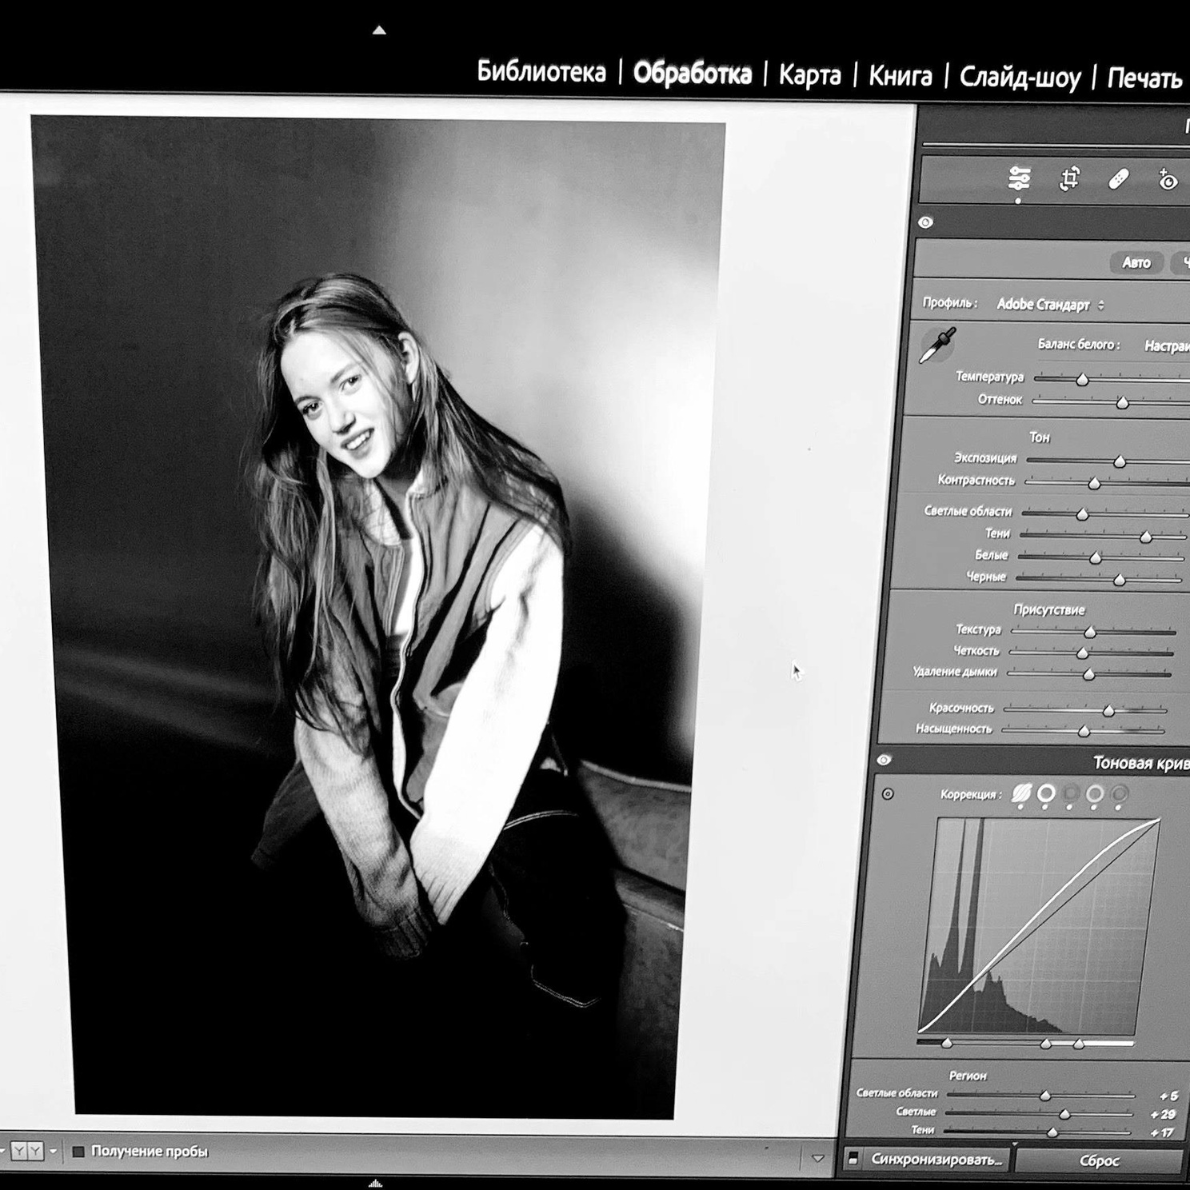Collapse the top panel with the arrow
The width and height of the screenshot is (1190, 1190).
tap(379, 30)
